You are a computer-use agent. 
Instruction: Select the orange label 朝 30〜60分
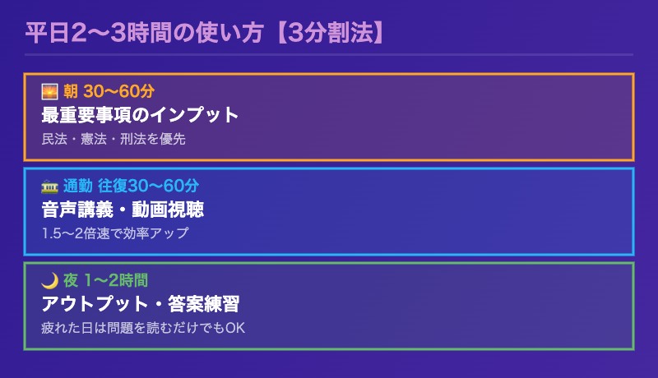(109, 90)
